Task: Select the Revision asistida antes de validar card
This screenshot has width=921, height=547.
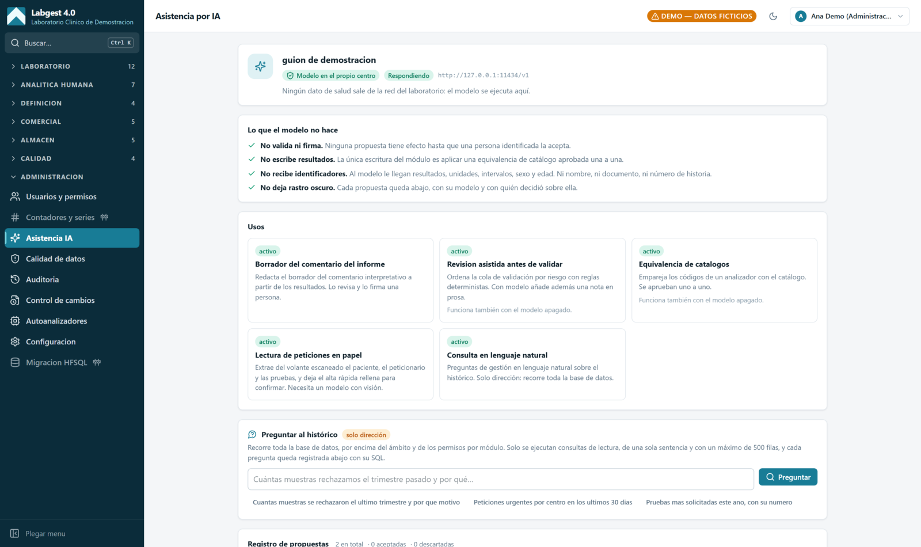Action: [532, 280]
